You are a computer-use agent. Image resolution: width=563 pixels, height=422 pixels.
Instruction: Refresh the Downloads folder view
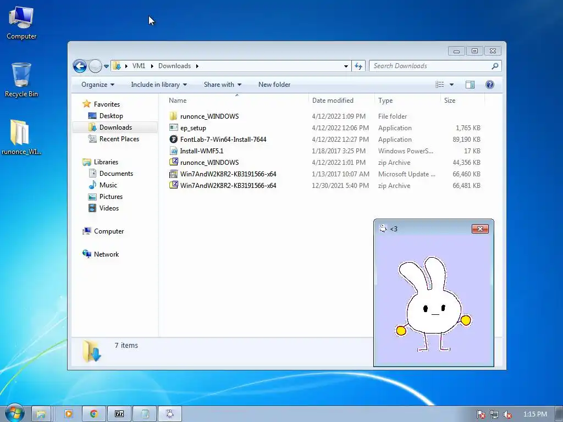click(358, 66)
